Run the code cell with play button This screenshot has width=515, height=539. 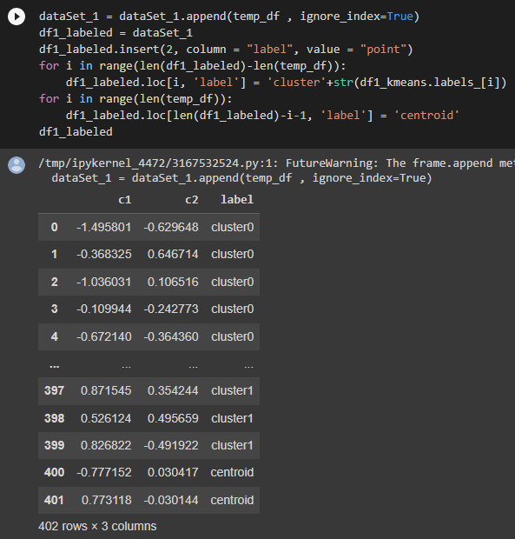pos(17,17)
